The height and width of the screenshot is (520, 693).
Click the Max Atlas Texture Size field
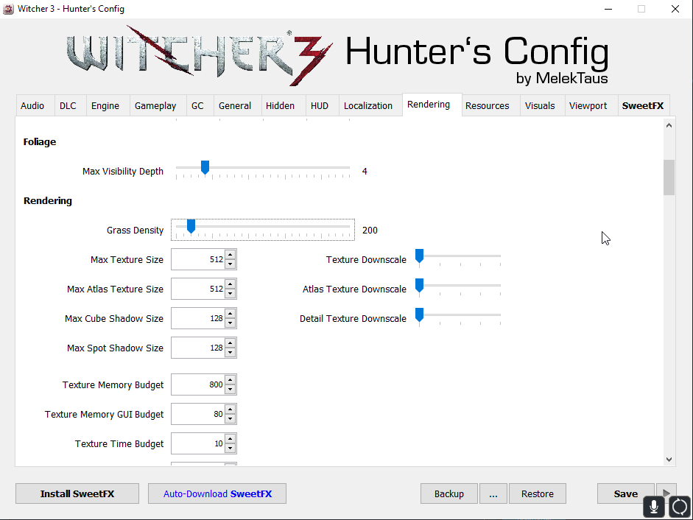(198, 289)
